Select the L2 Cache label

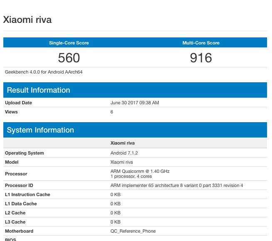coord(15,213)
